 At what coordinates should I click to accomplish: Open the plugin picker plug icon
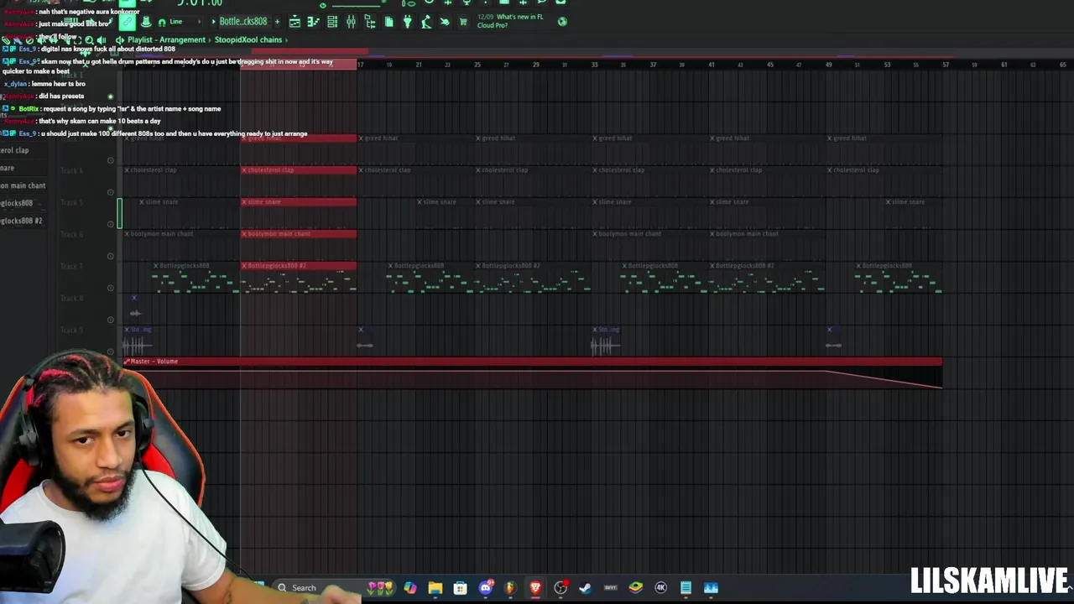coord(407,22)
